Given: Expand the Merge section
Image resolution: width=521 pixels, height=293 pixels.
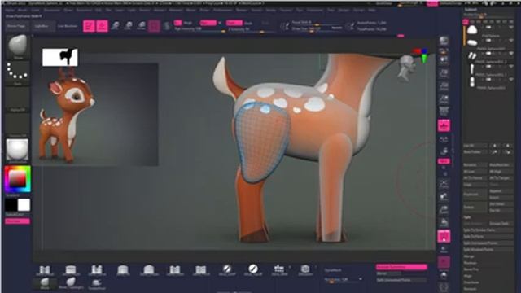Looking at the screenshot, I should 469,256.
